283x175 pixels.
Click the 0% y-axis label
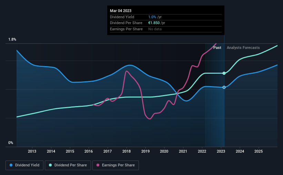(11, 143)
